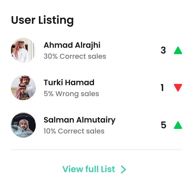Click the User Listing heading
Image resolution: width=193 pixels, height=189 pixels.
tap(42, 20)
